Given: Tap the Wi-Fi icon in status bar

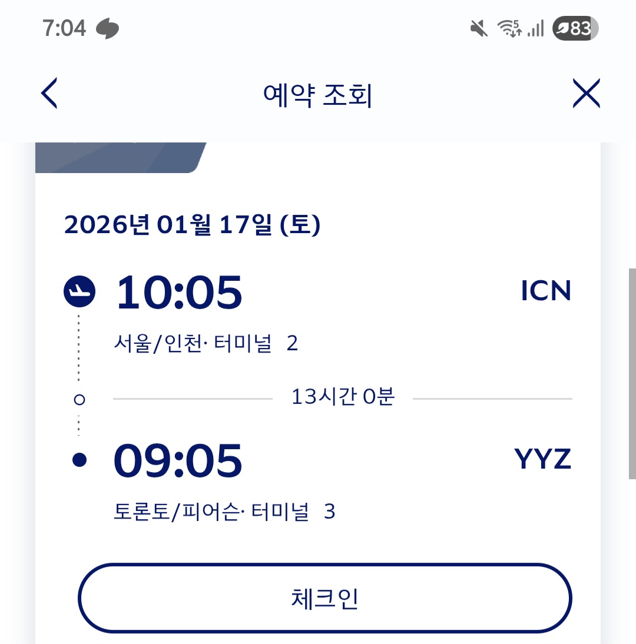Looking at the screenshot, I should [x=509, y=28].
